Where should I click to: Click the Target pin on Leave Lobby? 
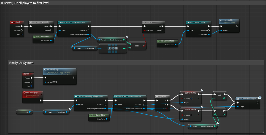coord(221,30)
